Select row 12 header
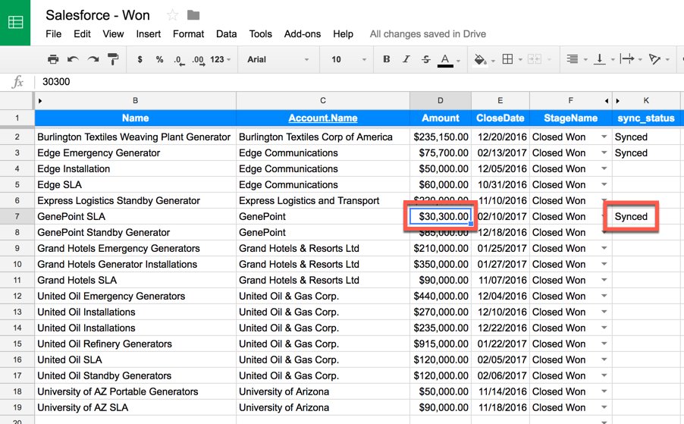Image resolution: width=684 pixels, height=424 pixels. pos(17,296)
